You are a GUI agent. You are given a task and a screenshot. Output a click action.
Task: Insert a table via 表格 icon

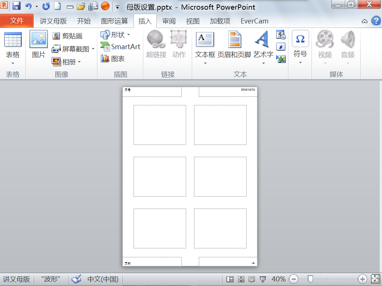coord(13,39)
